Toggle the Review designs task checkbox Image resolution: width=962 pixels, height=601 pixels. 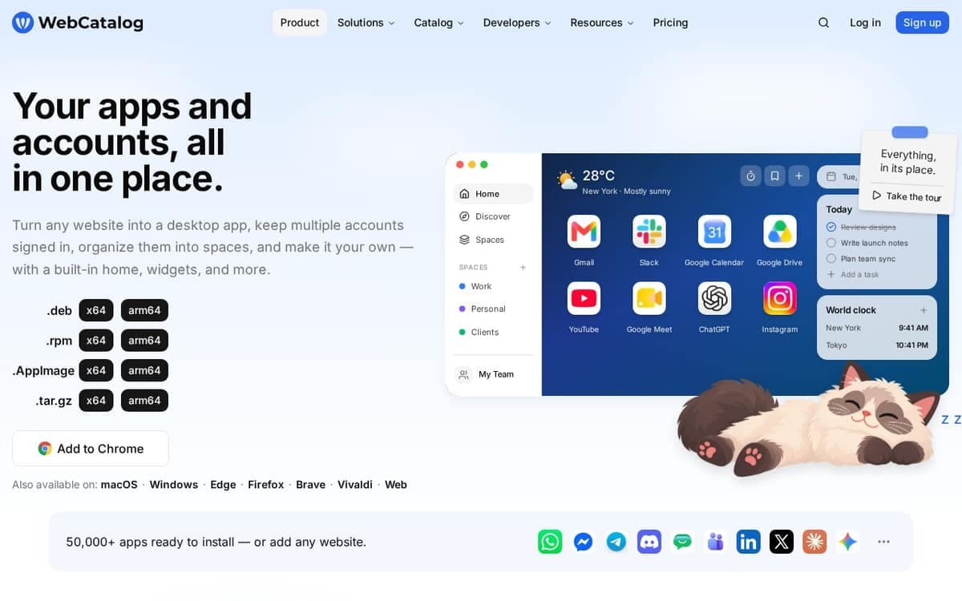pyautogui.click(x=831, y=227)
